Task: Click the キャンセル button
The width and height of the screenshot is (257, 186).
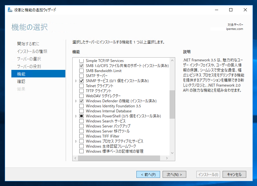Action: [x=234, y=174]
